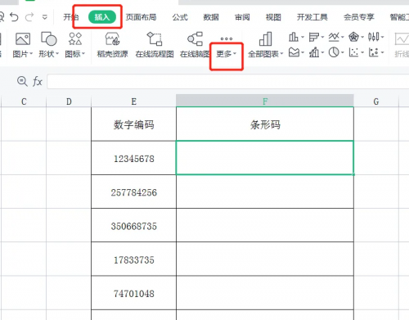The image size is (409, 320).
Task: Expand the combo chart dropdown arrow
Action: click(x=322, y=52)
